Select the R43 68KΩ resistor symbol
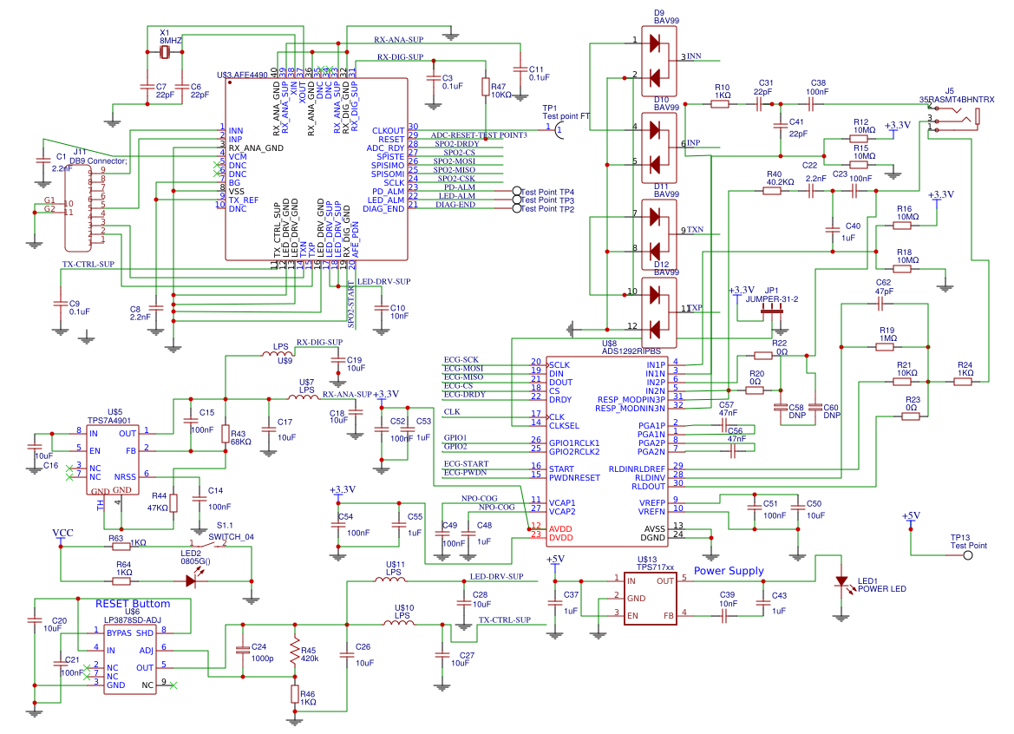This screenshot has width=1014, height=734. point(225,433)
